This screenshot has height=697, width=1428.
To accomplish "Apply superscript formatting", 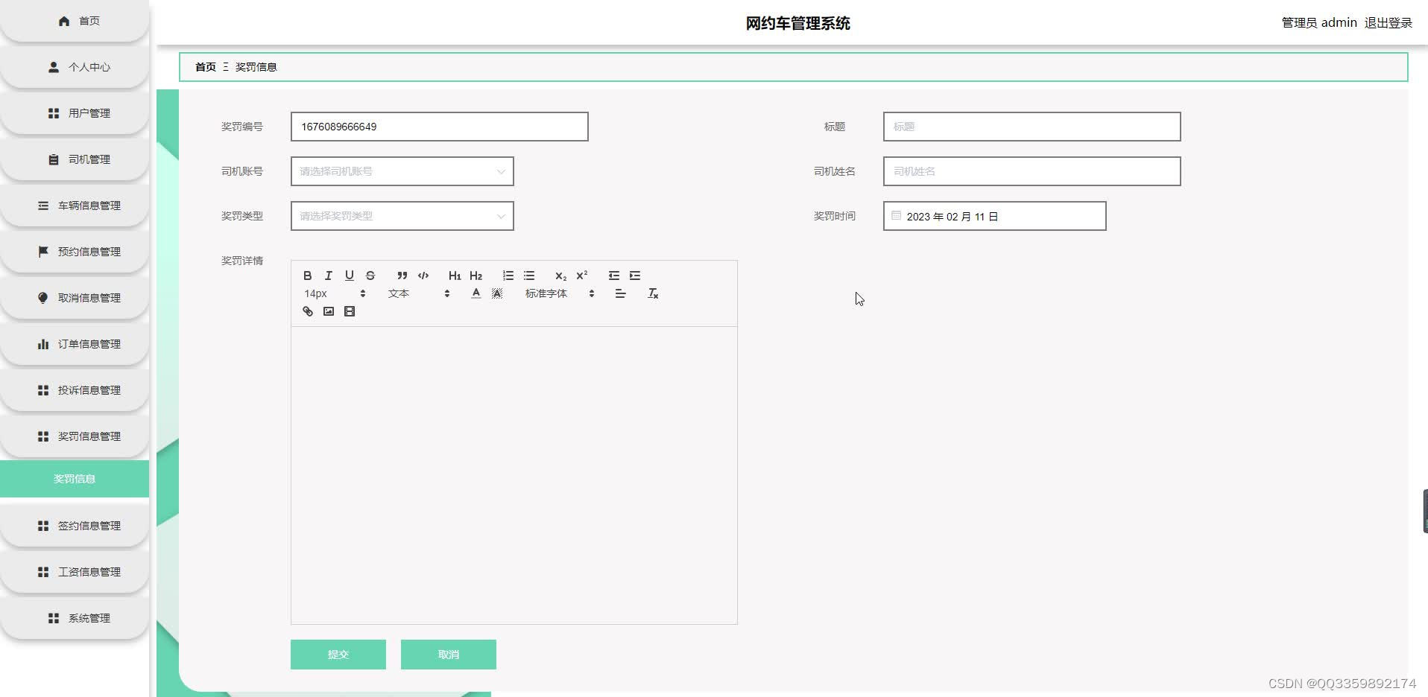I will point(582,276).
